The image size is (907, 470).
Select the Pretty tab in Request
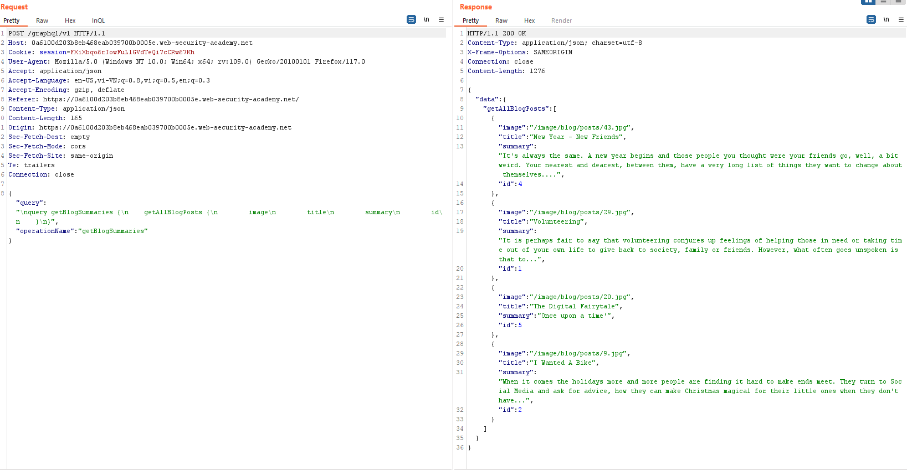(12, 20)
